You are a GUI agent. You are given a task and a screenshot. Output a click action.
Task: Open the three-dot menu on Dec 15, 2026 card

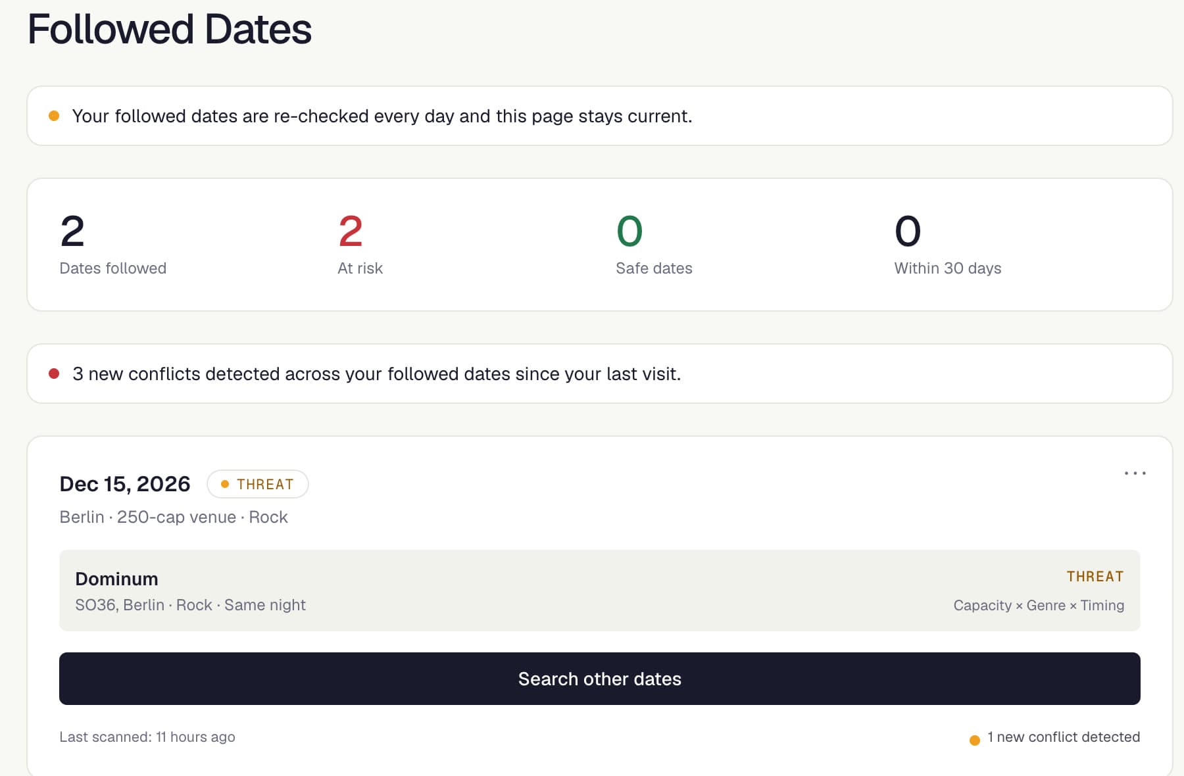(1135, 473)
